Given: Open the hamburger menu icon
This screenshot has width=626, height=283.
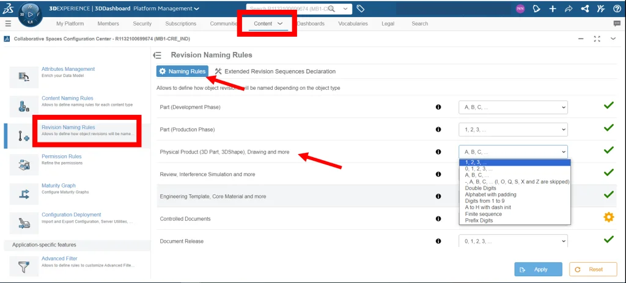Looking at the screenshot, I should 8,24.
